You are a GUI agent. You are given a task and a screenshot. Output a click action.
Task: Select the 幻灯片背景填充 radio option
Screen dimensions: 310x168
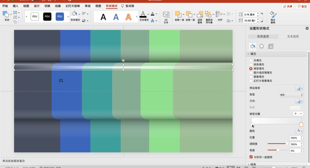pyautogui.click(x=251, y=81)
